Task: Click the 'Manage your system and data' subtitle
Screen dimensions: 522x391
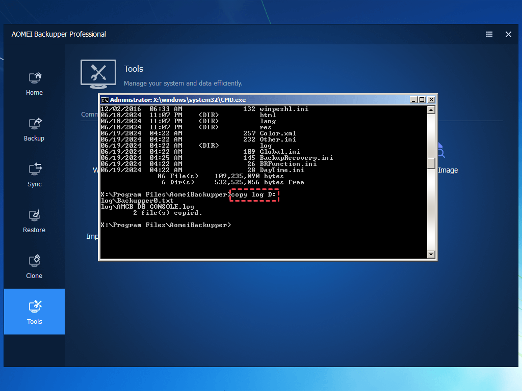Action: click(x=183, y=83)
